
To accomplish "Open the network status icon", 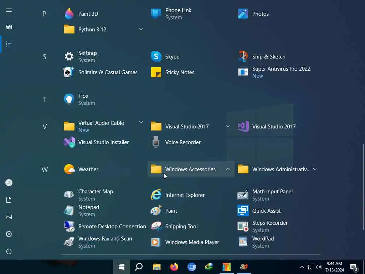I will point(310,267).
